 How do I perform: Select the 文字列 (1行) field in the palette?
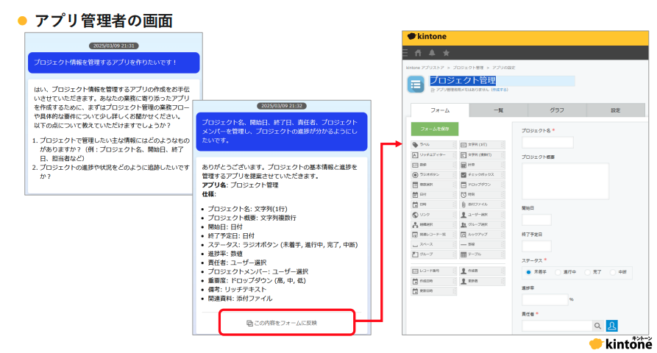click(x=483, y=144)
